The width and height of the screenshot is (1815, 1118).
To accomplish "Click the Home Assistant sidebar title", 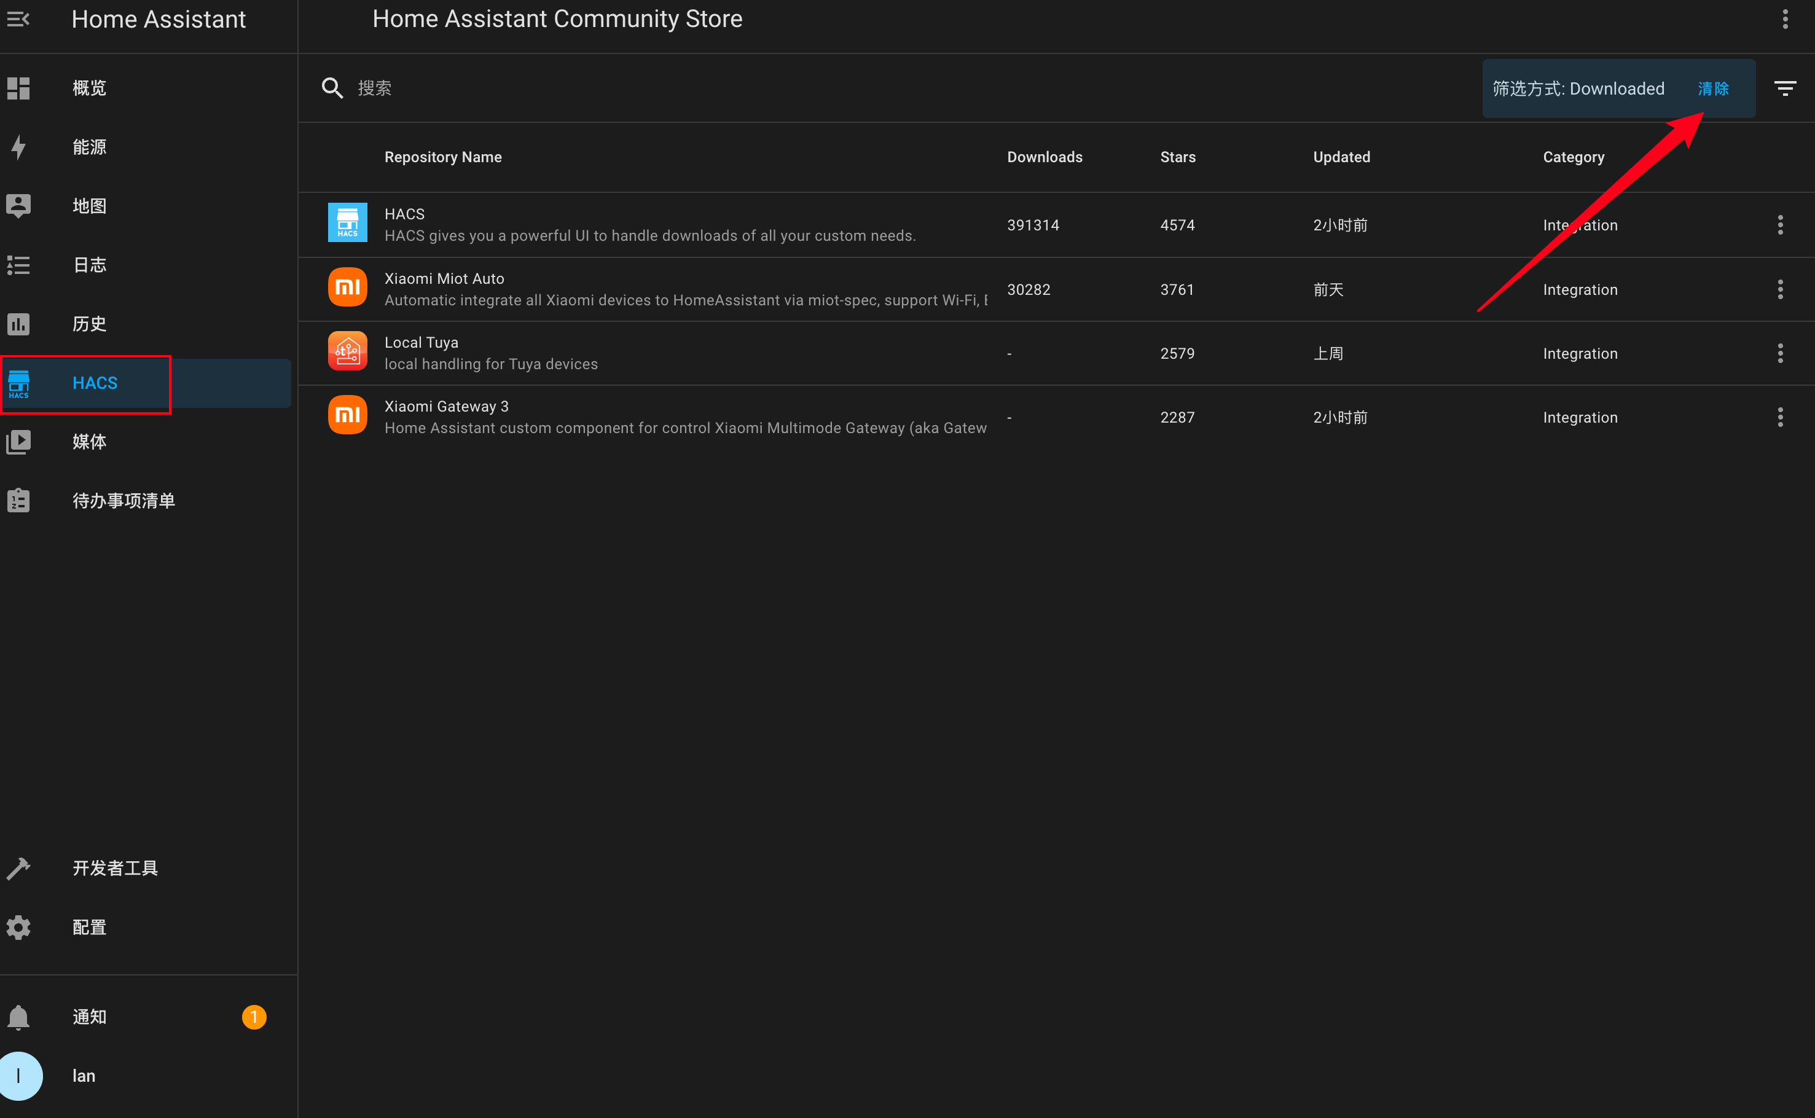I will click(159, 19).
